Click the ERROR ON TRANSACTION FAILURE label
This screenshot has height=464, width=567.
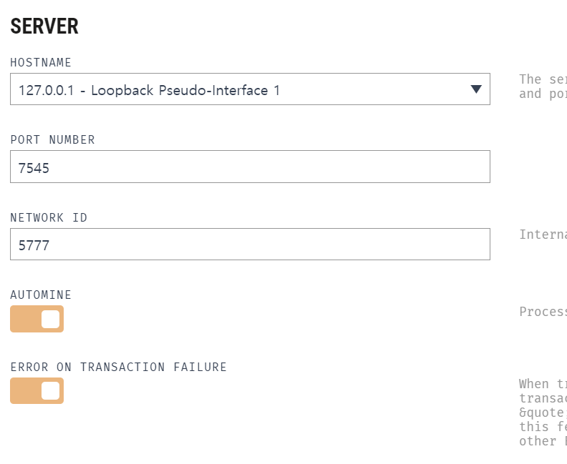(118, 367)
